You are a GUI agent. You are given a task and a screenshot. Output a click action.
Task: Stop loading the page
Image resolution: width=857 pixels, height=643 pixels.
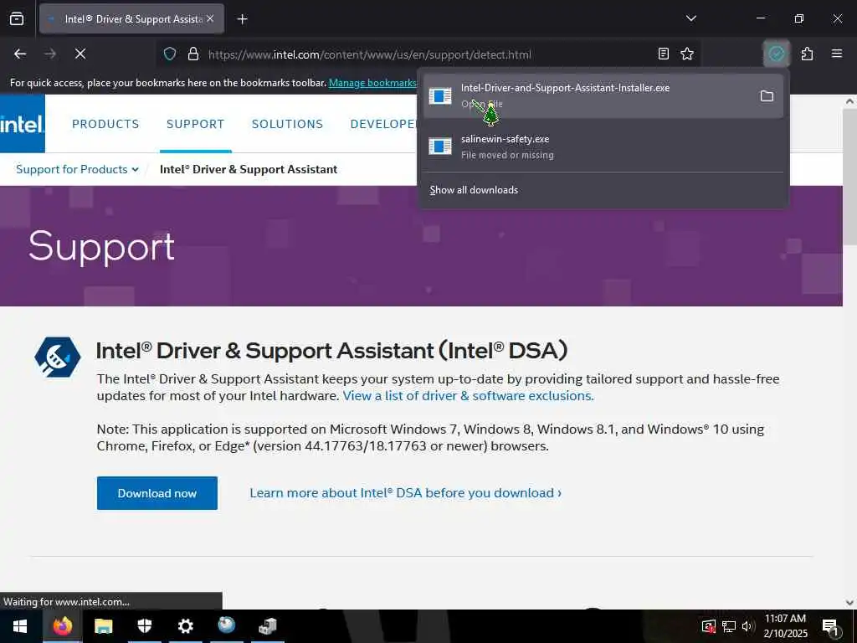pos(80,54)
